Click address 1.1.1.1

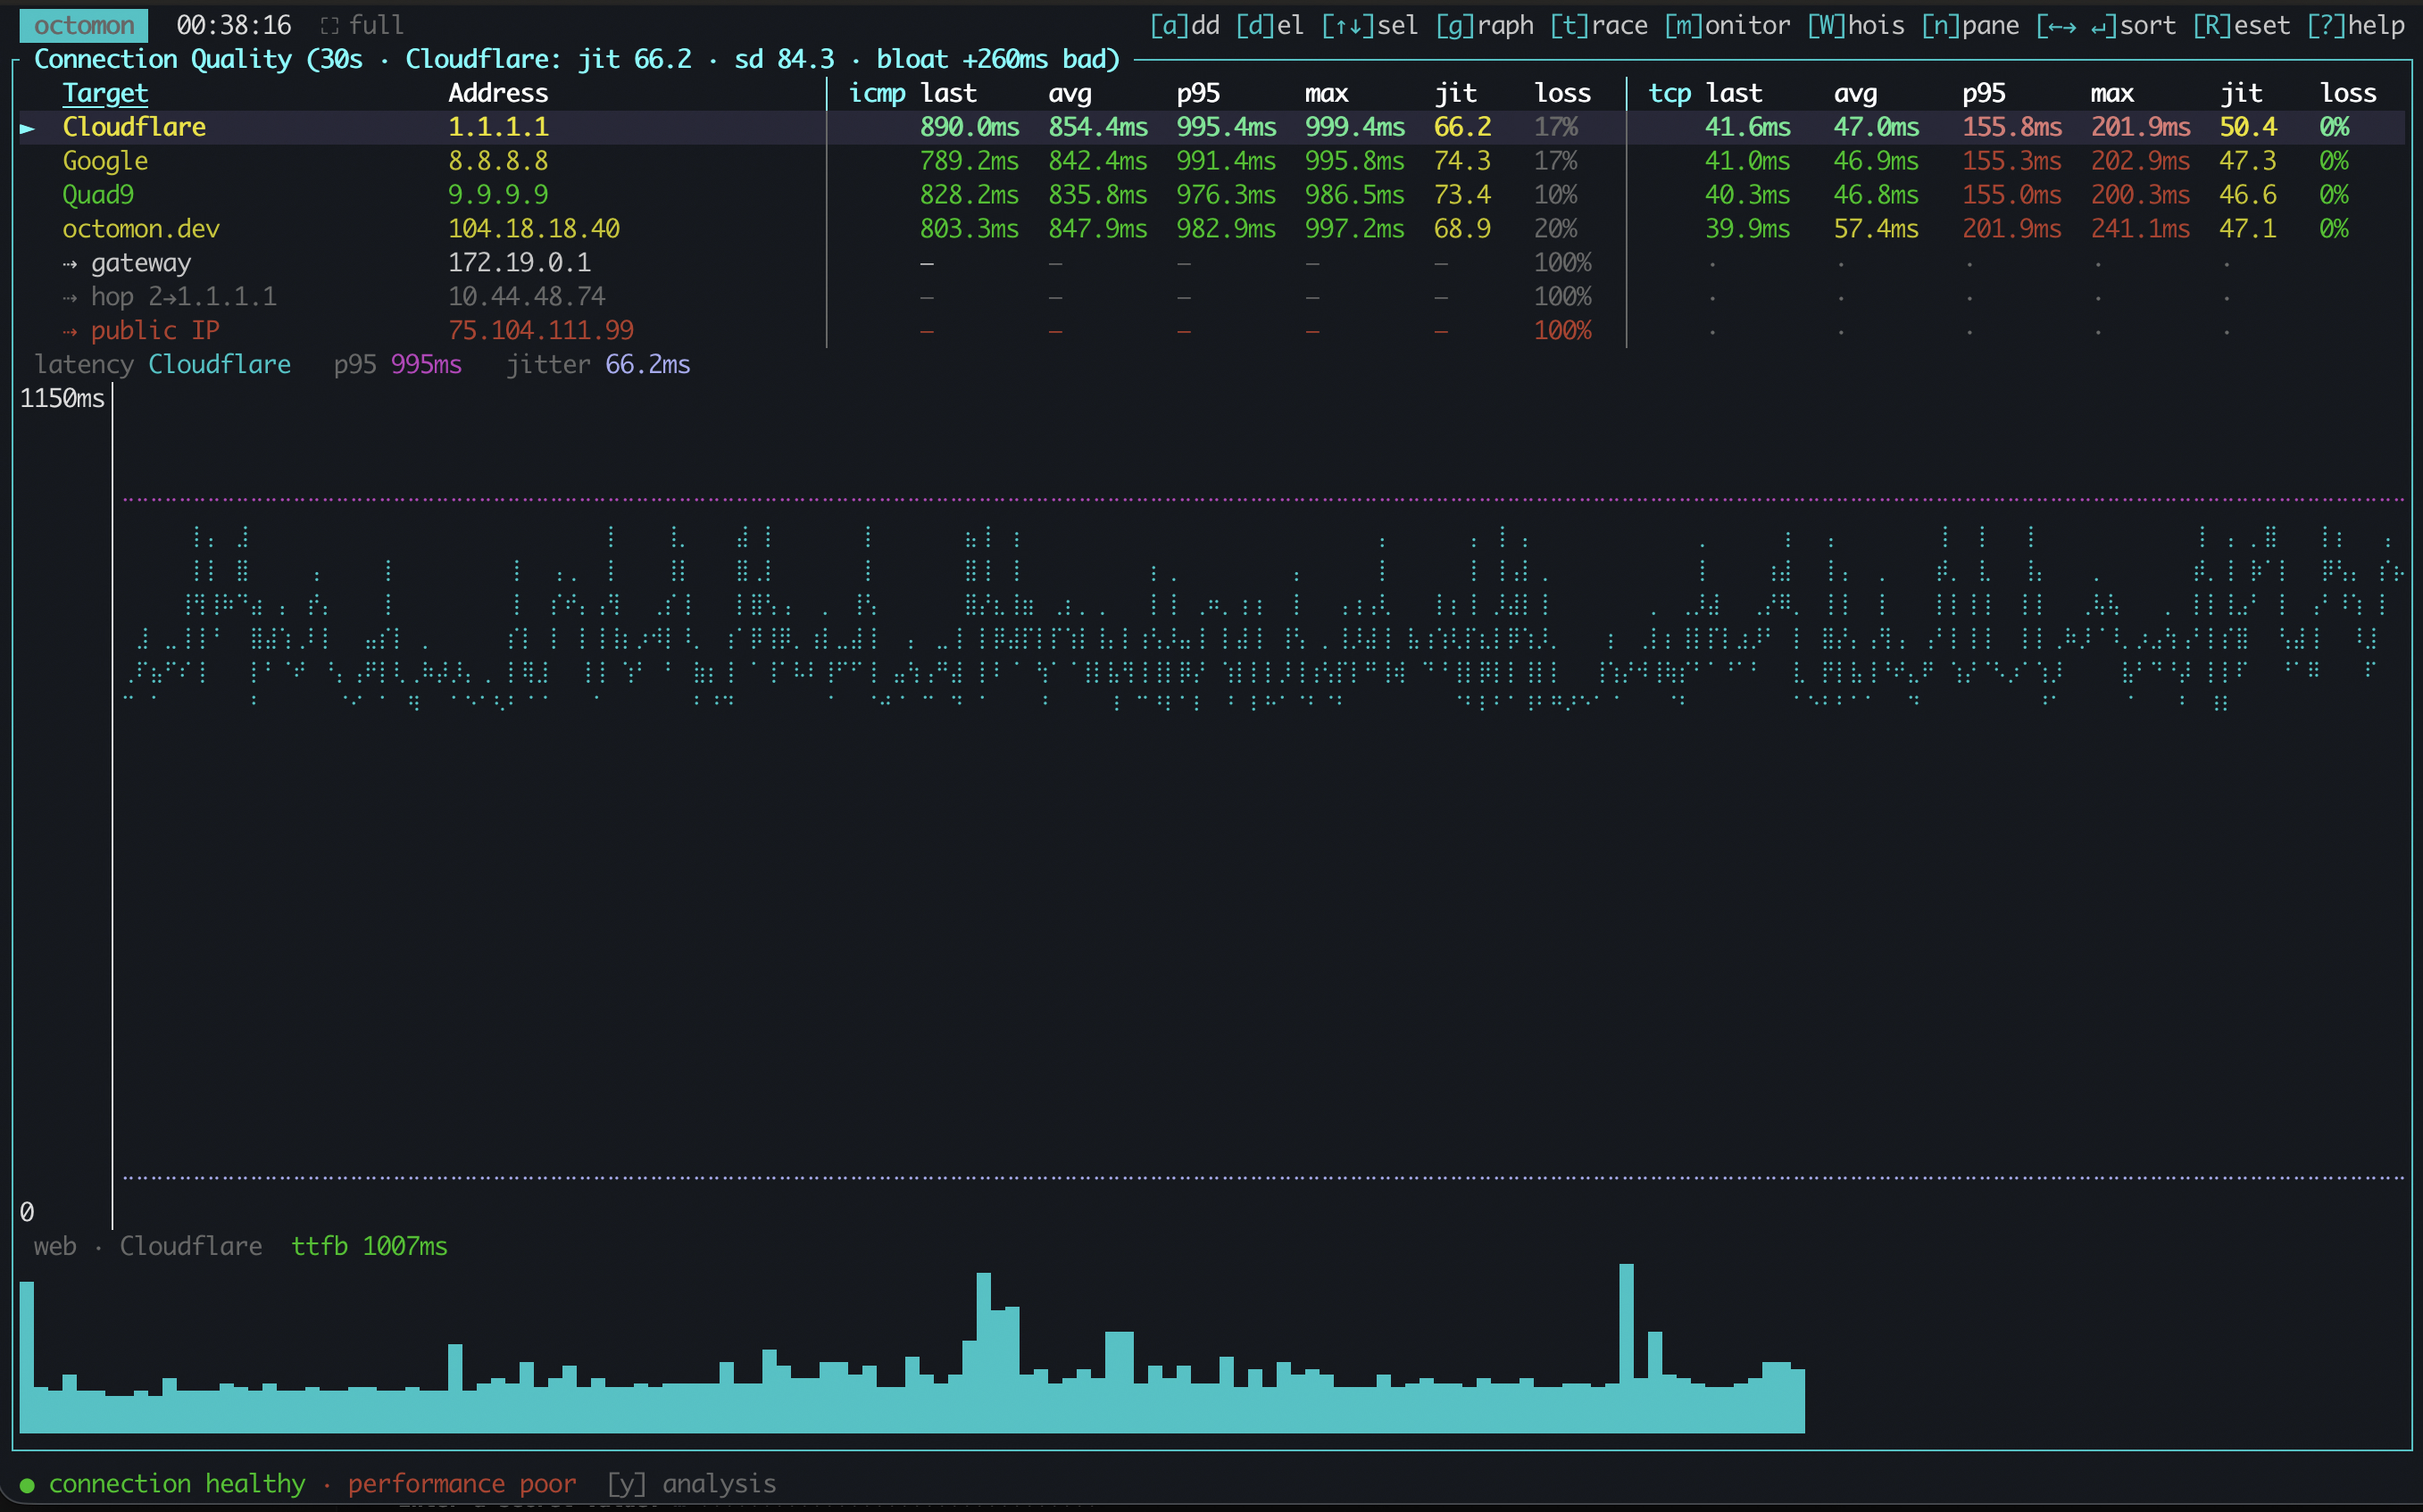pyautogui.click(x=498, y=127)
